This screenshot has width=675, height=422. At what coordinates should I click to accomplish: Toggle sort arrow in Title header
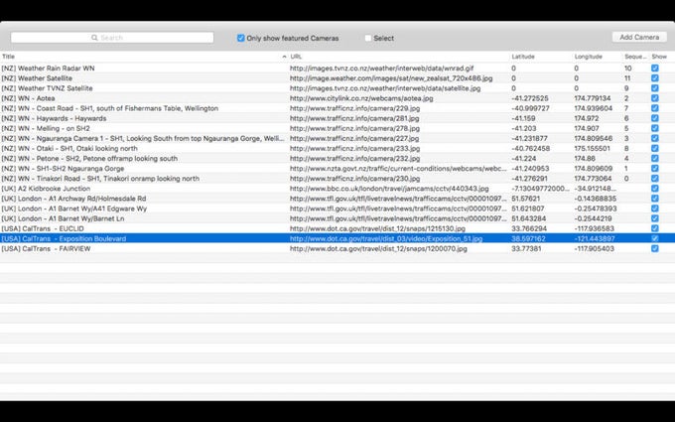pyautogui.click(x=284, y=57)
